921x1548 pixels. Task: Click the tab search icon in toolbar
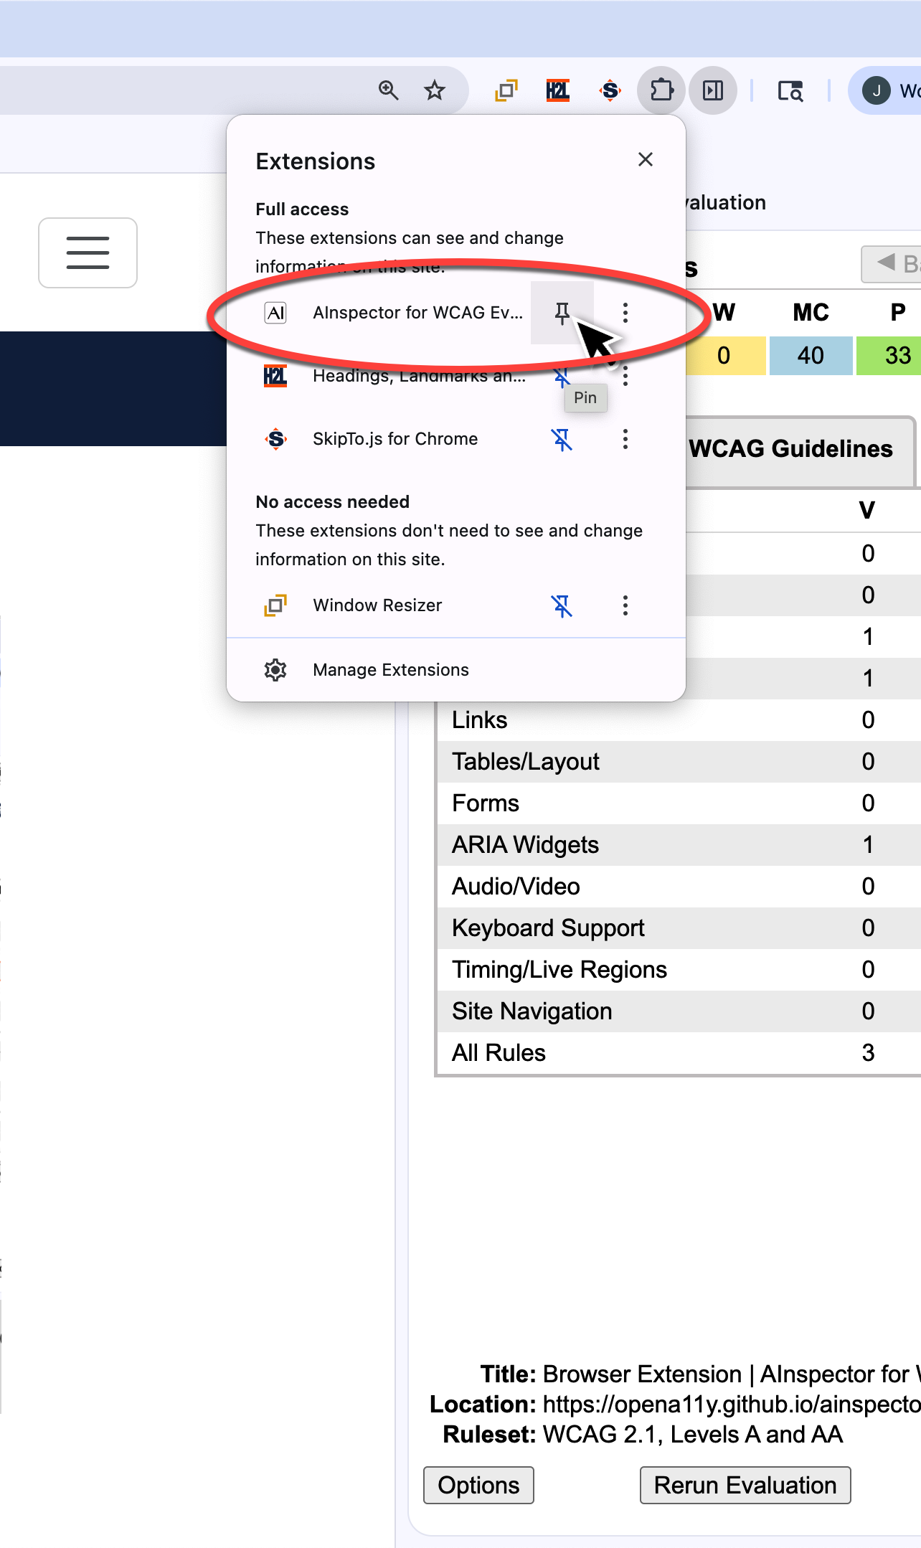pyautogui.click(x=790, y=91)
